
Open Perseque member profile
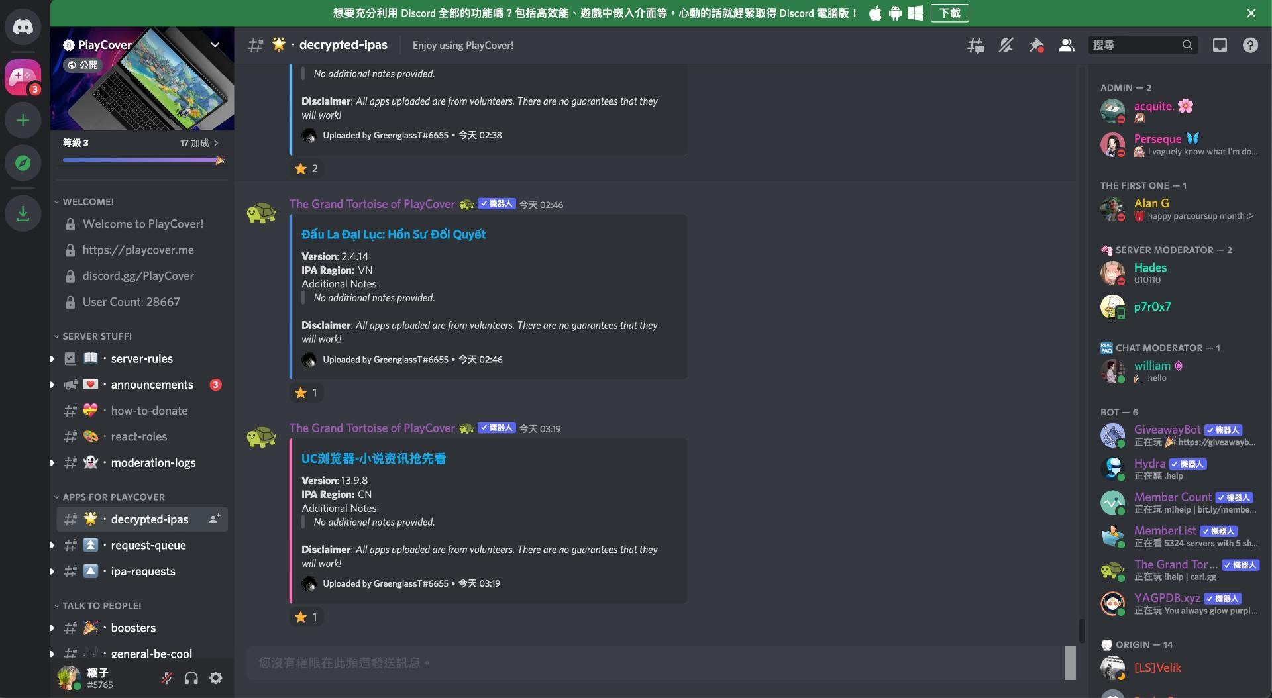tap(1179, 144)
